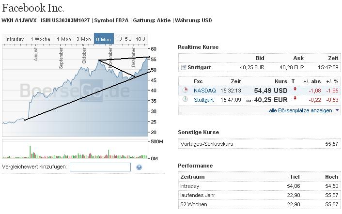This screenshot has width=342, height=214.
Task: Choose the 1 J chart range
Action: (x=119, y=39)
